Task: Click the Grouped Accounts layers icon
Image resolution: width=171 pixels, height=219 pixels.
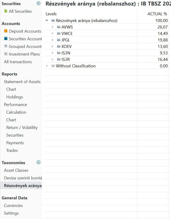Action: 6,47
